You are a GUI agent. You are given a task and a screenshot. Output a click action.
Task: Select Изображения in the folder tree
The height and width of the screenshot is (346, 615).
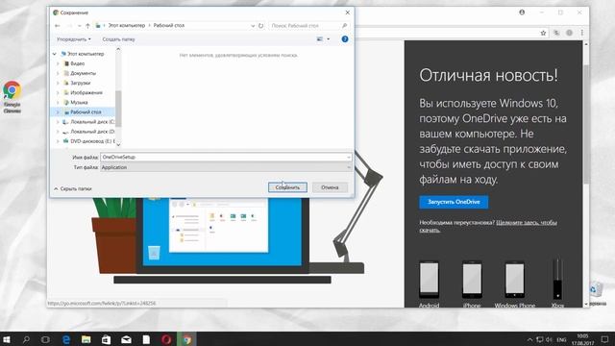point(86,92)
